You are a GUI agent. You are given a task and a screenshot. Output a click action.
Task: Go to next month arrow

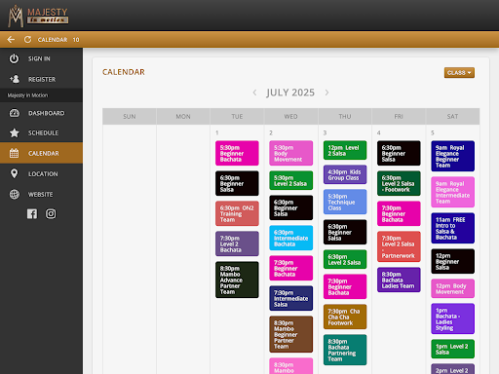[326, 93]
